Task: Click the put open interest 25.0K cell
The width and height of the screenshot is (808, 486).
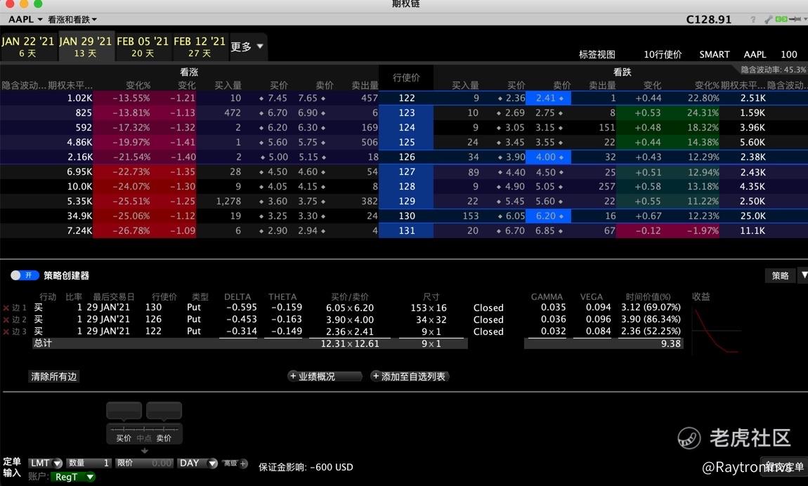Action: (x=753, y=216)
